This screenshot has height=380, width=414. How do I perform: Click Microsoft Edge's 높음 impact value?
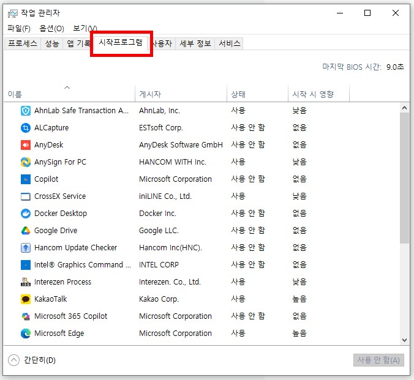point(299,333)
